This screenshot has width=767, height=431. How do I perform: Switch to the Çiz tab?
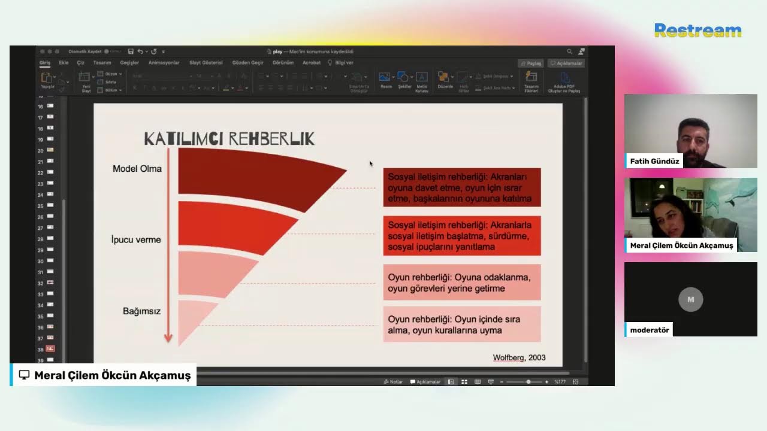point(81,62)
